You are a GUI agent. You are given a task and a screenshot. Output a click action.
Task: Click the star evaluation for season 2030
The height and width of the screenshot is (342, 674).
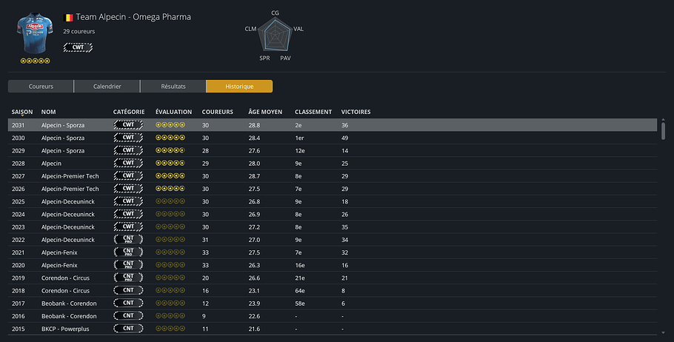point(170,138)
